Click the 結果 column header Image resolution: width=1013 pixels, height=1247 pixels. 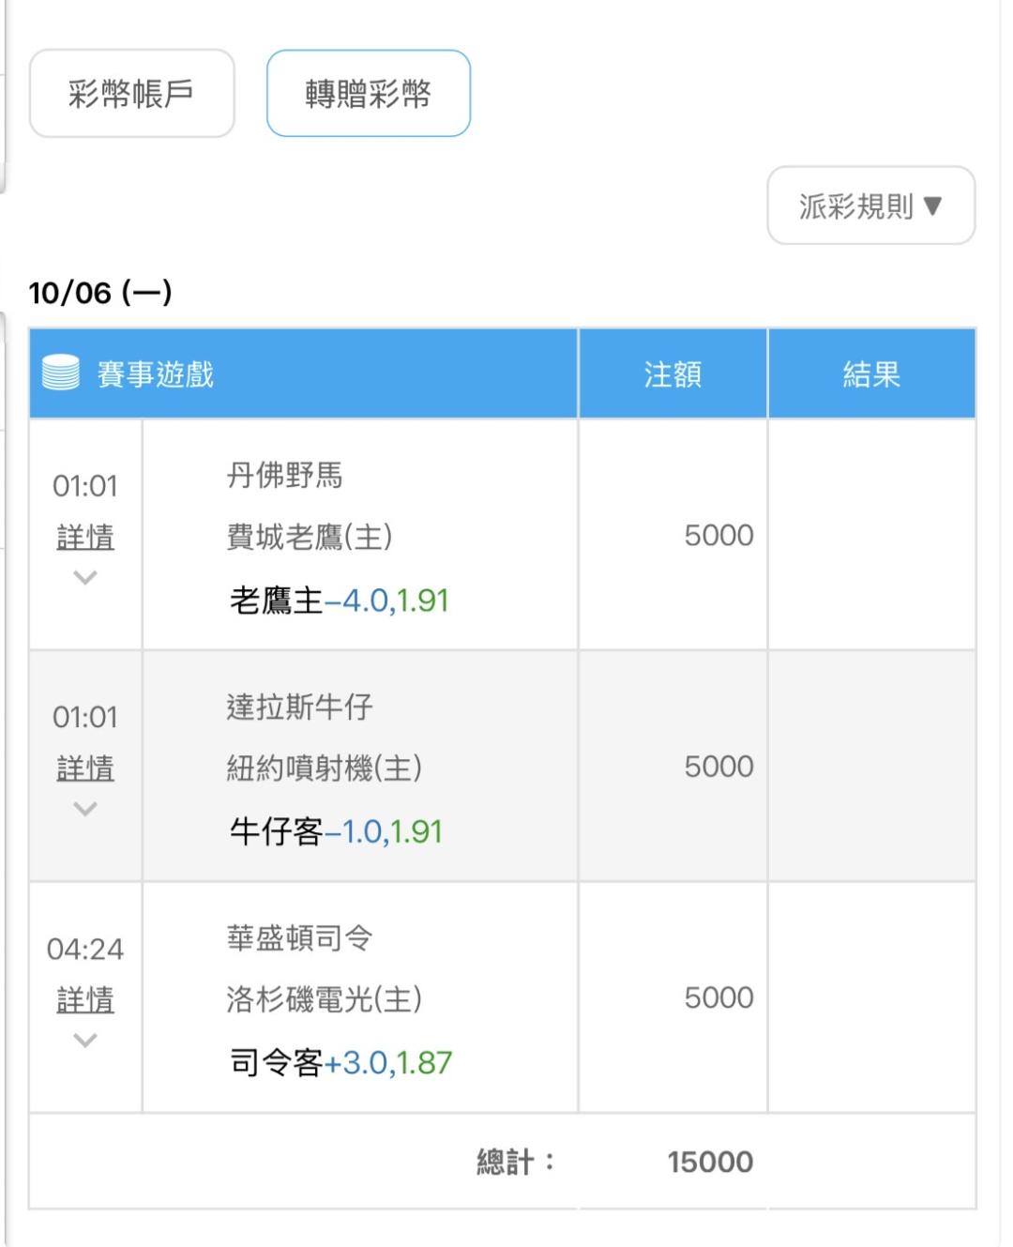coord(871,374)
